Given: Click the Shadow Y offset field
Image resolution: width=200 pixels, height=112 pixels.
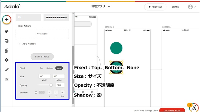Looking at the screenshot, I should (x=56, y=93).
